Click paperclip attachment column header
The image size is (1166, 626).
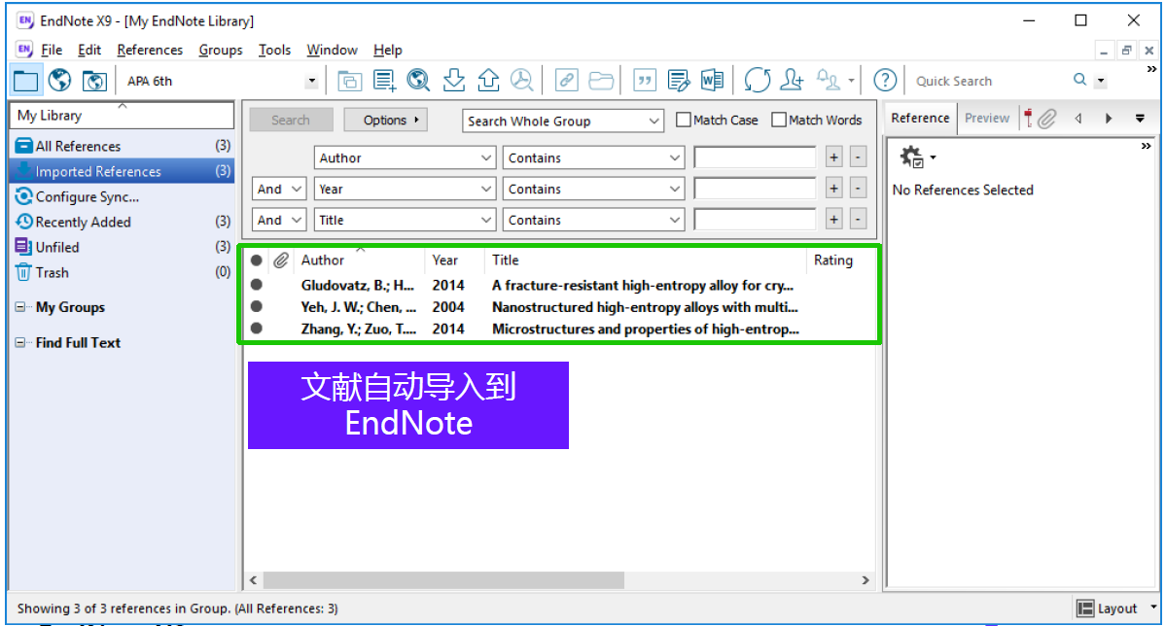click(280, 261)
